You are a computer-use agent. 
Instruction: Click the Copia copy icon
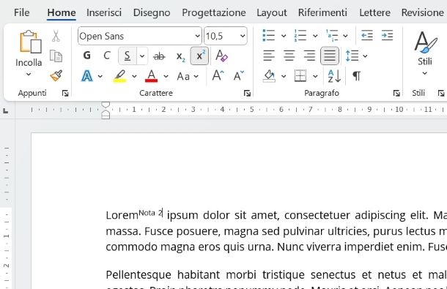click(x=56, y=56)
